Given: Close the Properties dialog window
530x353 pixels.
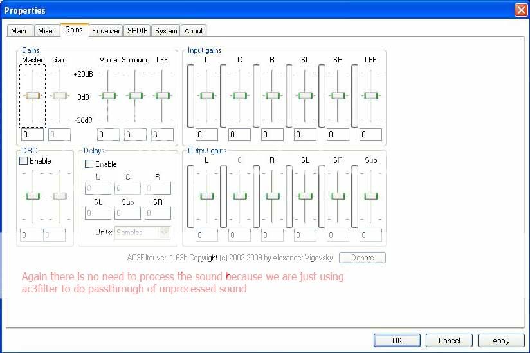Looking at the screenshot, I should [x=520, y=10].
